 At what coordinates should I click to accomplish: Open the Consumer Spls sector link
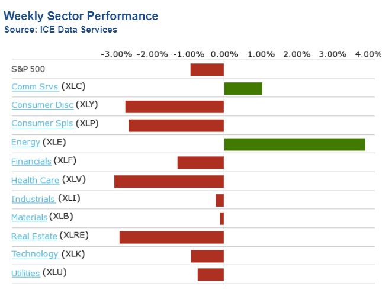click(42, 124)
